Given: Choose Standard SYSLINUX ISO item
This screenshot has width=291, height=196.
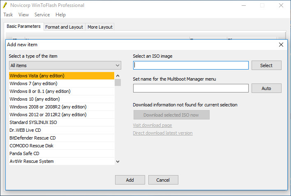Looking at the screenshot, I should pyautogui.click(x=62, y=122).
